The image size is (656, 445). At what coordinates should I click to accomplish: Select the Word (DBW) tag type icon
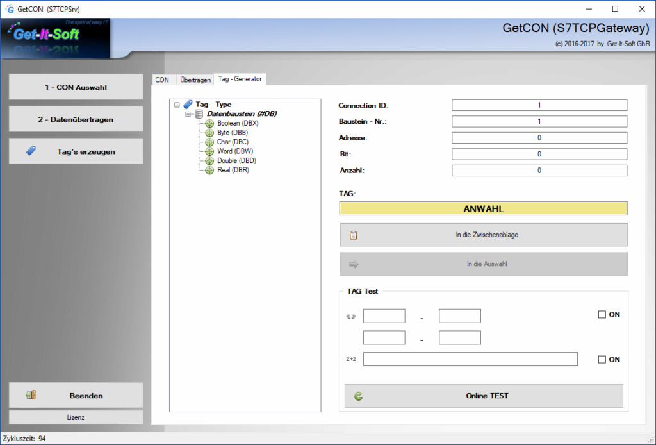click(209, 151)
